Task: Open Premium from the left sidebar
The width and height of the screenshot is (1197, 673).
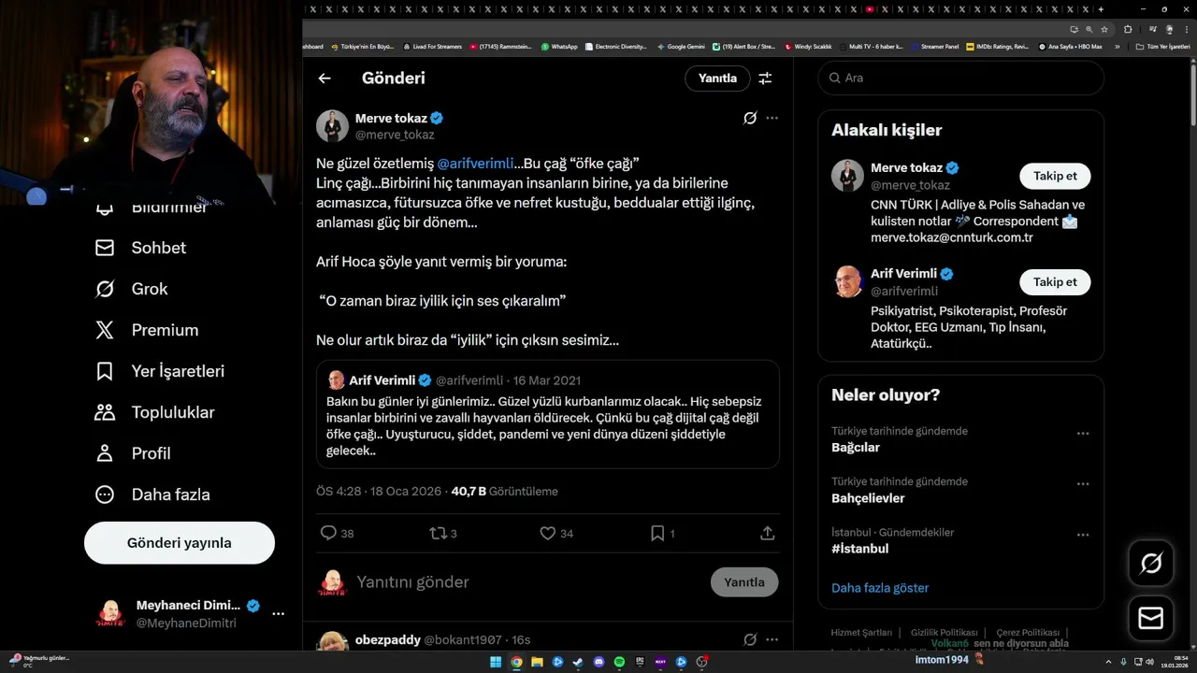Action: pos(147,330)
